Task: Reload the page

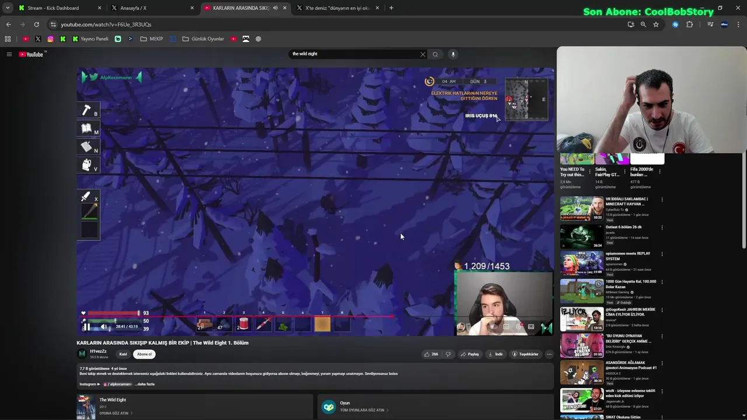Action: [36, 24]
